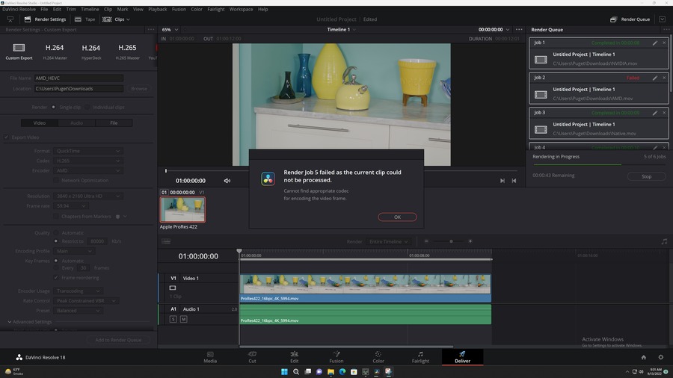Open Windows taskbar search

point(295,371)
